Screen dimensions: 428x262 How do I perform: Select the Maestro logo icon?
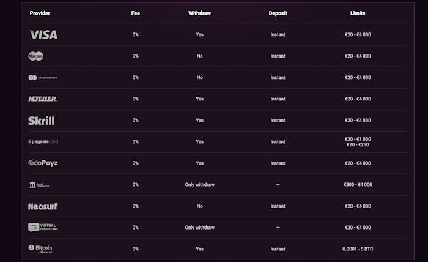(x=36, y=56)
